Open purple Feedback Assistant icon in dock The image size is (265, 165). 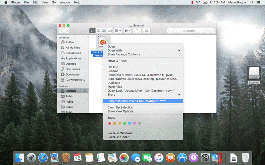pos(194,158)
